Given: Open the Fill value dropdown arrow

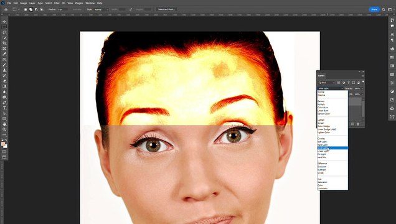Looking at the screenshot, I should (x=362, y=94).
